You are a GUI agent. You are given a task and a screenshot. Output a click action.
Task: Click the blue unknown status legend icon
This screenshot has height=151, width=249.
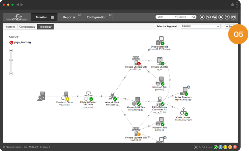(x=220, y=147)
